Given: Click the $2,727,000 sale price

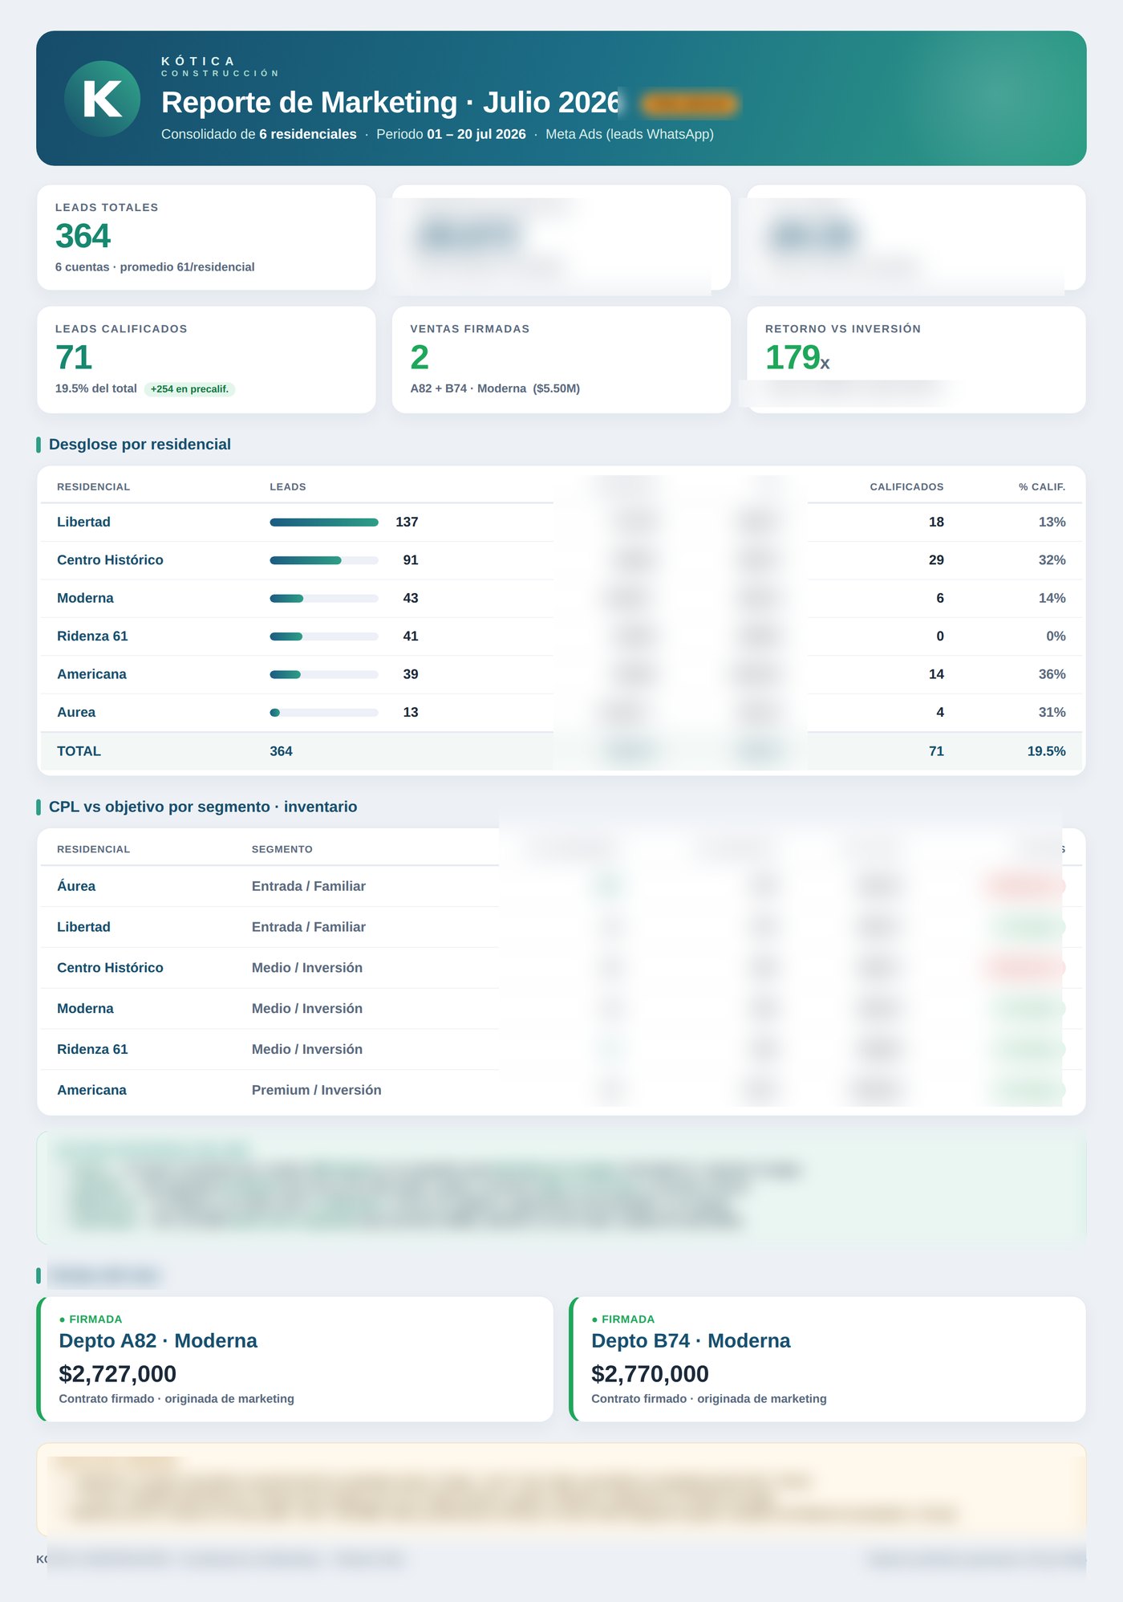Looking at the screenshot, I should pos(117,1374).
